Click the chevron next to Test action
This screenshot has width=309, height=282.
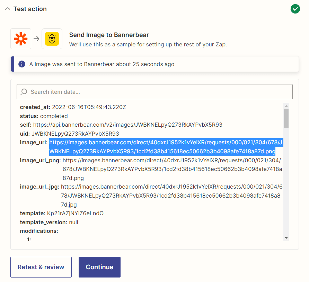tap(8, 9)
